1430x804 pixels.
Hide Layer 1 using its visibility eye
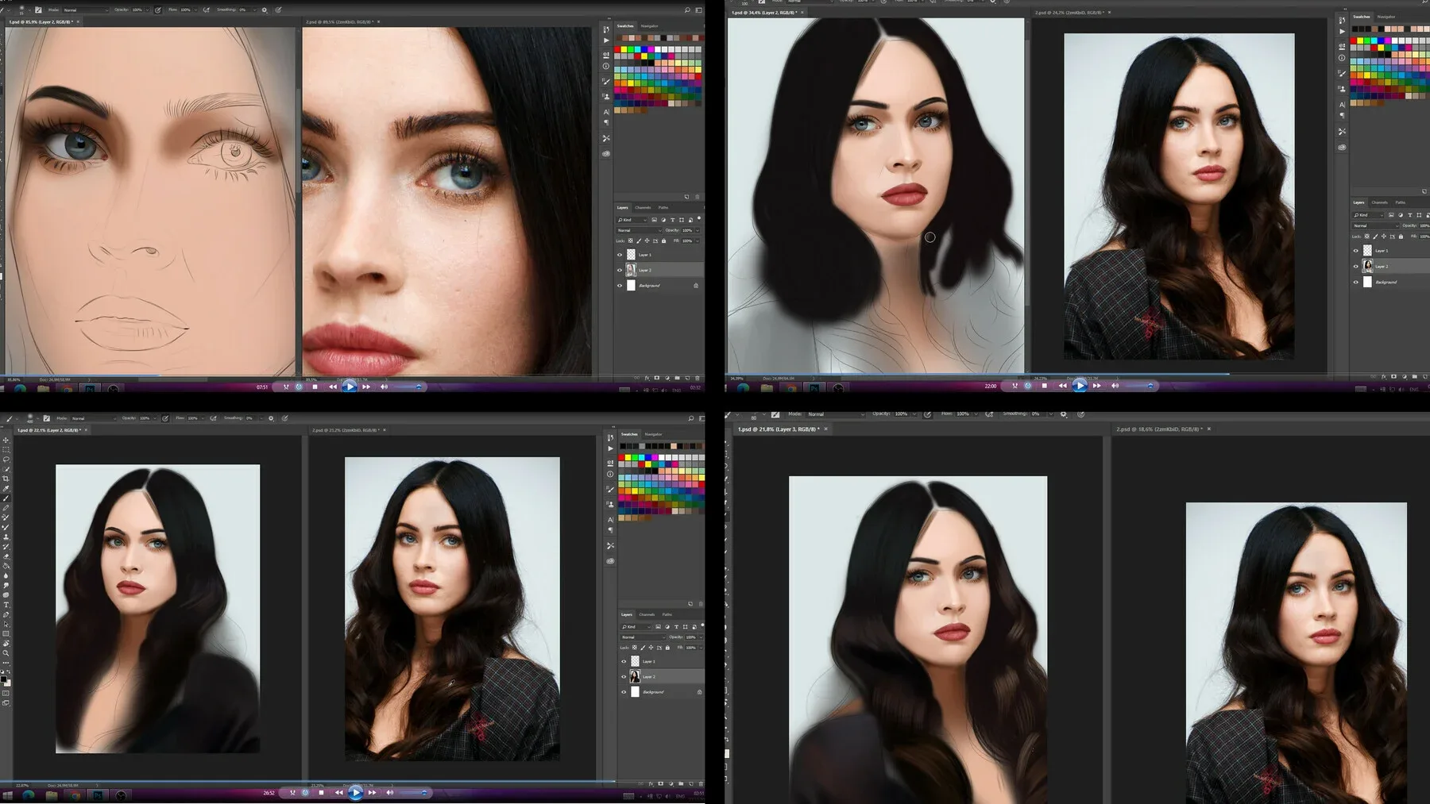[x=624, y=661]
